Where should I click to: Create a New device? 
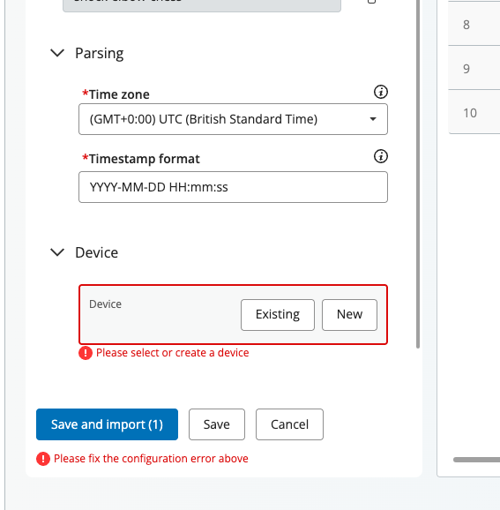[x=349, y=315]
